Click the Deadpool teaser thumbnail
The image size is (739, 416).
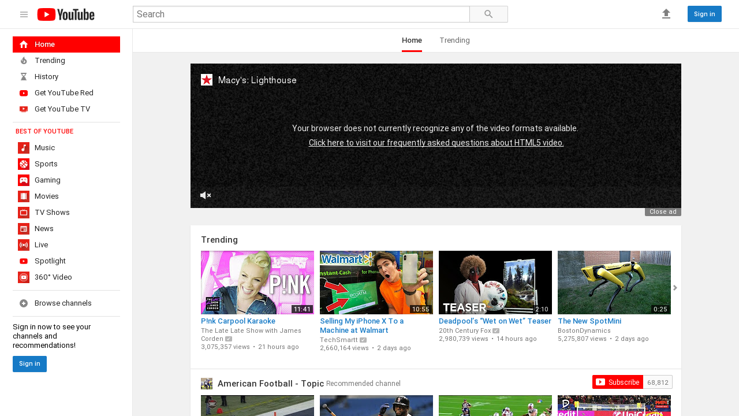(495, 283)
